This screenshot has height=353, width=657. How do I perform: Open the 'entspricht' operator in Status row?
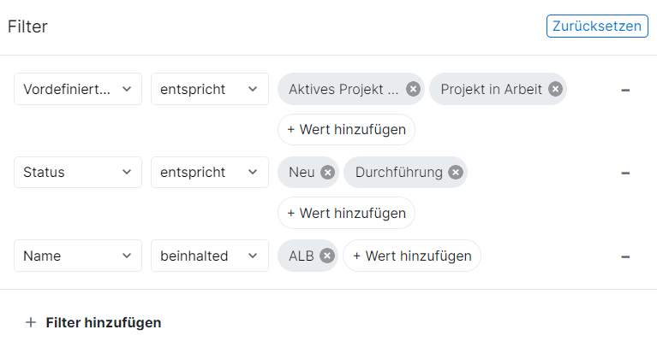click(x=210, y=173)
